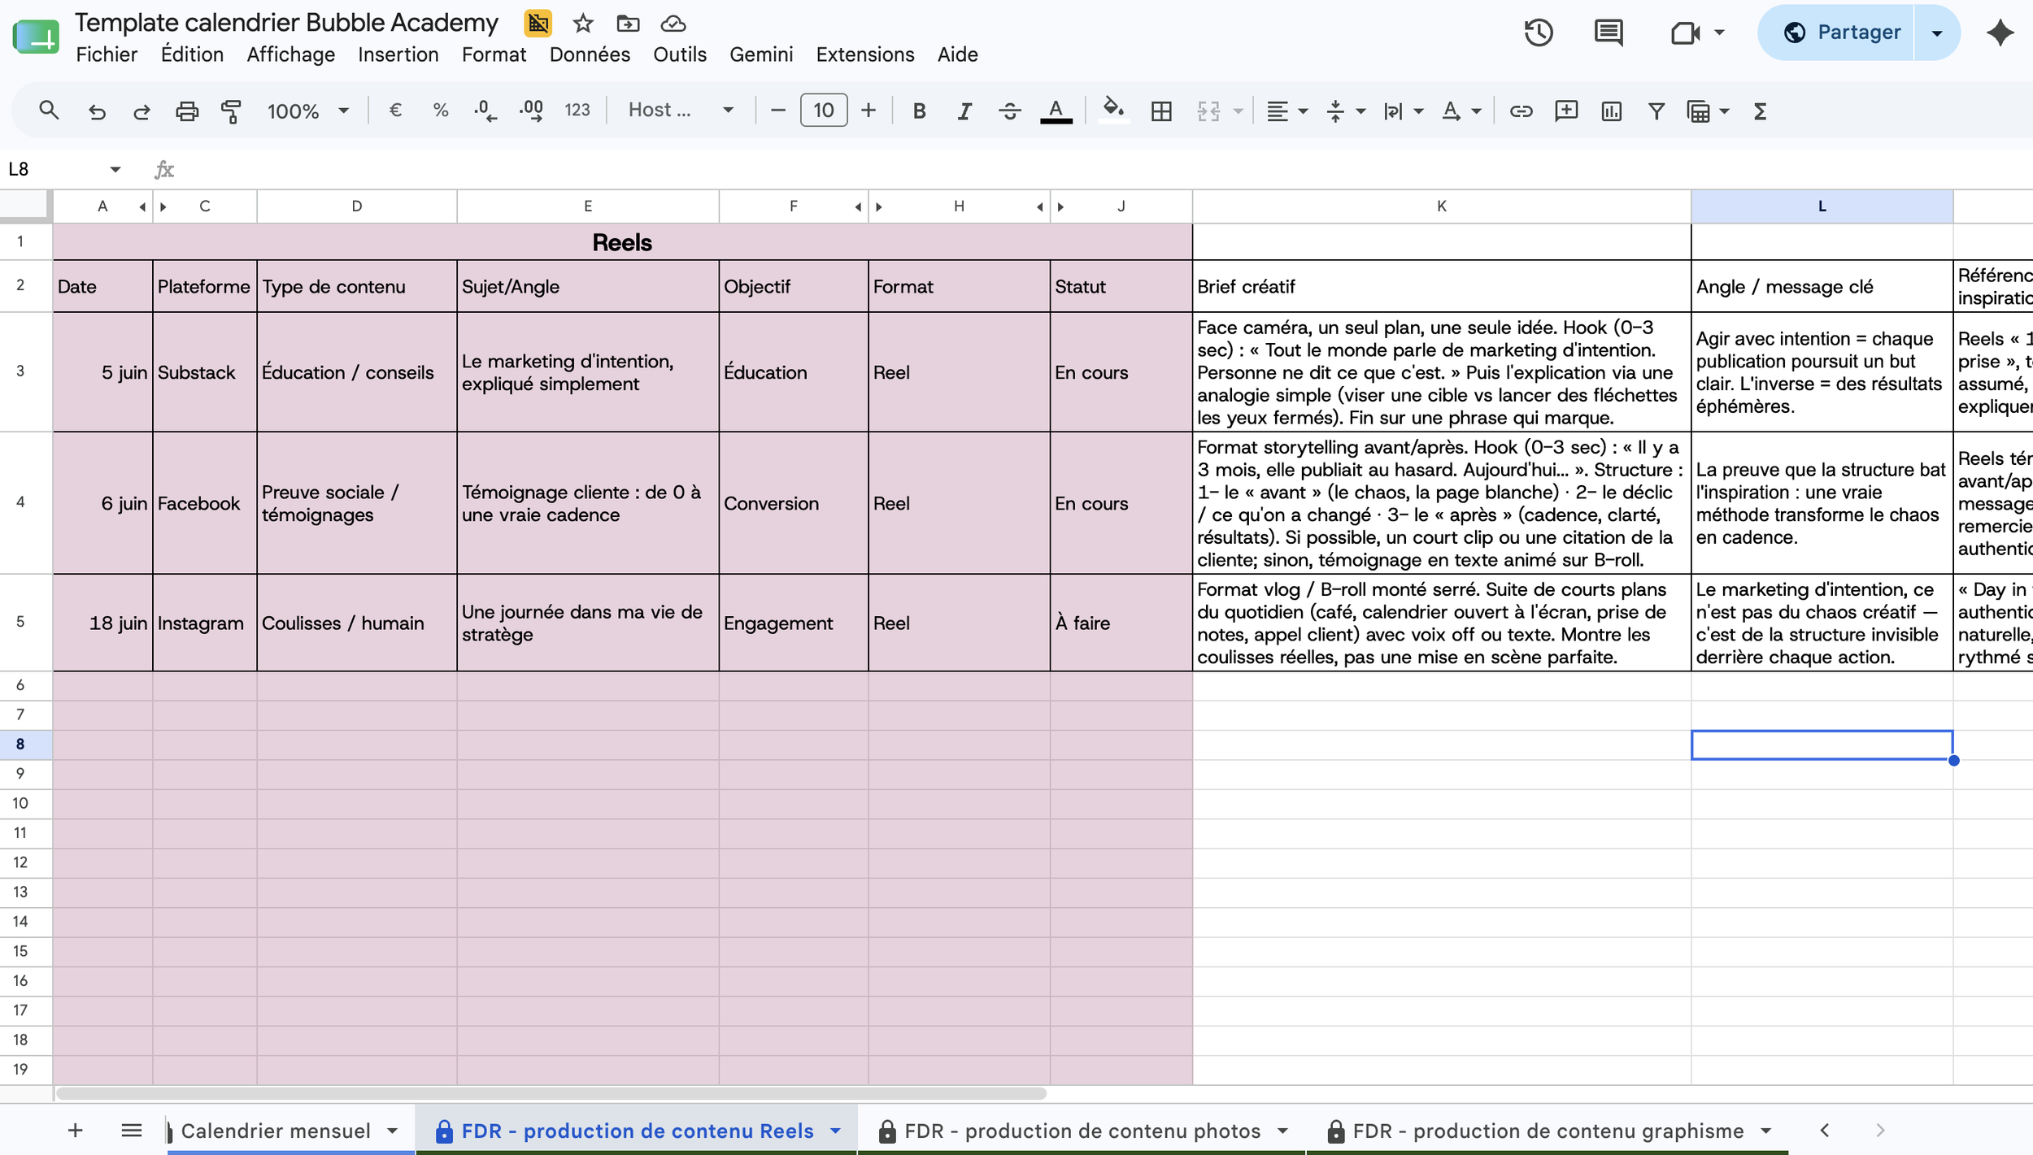The width and height of the screenshot is (2033, 1155).
Task: Create a filter
Action: (x=1656, y=111)
